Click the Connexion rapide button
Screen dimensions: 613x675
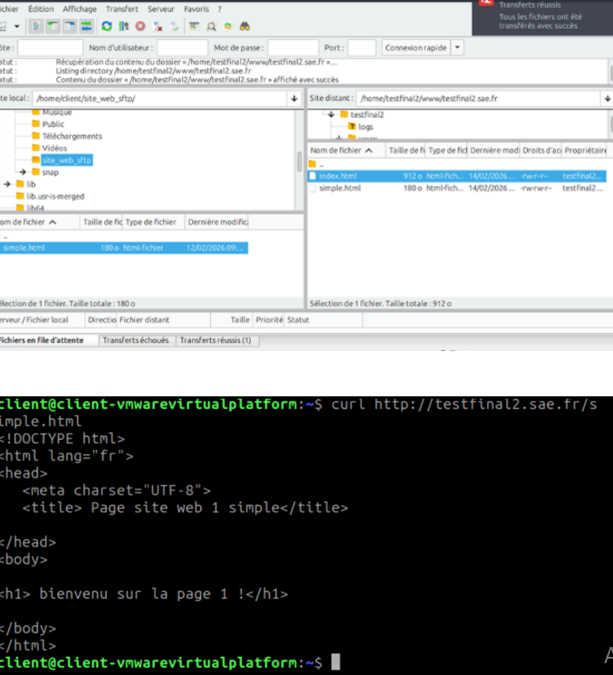[x=416, y=48]
